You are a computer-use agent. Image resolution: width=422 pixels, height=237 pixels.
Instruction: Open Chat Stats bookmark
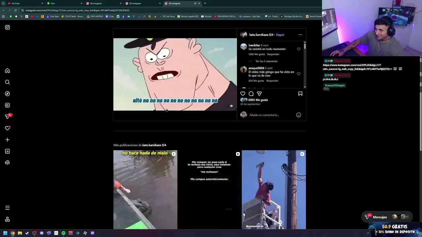coord(52,16)
